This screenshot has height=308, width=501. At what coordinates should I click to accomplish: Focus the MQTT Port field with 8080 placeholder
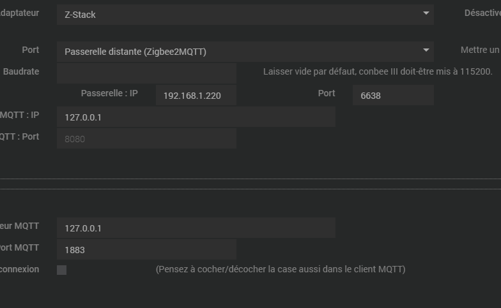[146, 138]
